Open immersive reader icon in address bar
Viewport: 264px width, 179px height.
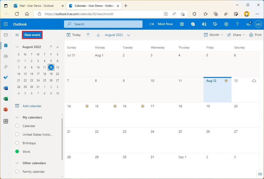point(174,14)
